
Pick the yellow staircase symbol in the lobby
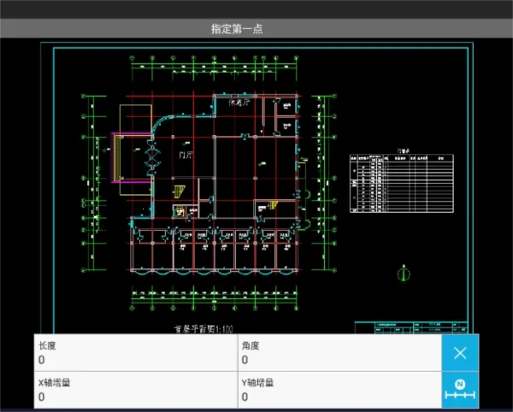[180, 191]
